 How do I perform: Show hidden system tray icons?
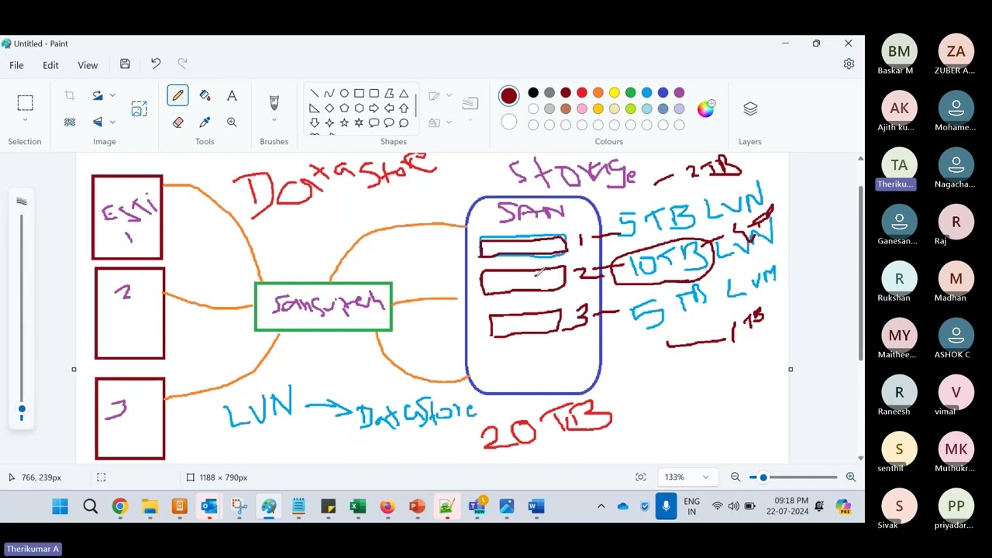[x=601, y=506]
